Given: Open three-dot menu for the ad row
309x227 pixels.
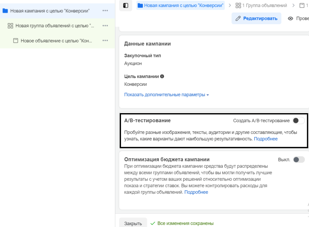Looking at the screenshot, I should 105,41.
